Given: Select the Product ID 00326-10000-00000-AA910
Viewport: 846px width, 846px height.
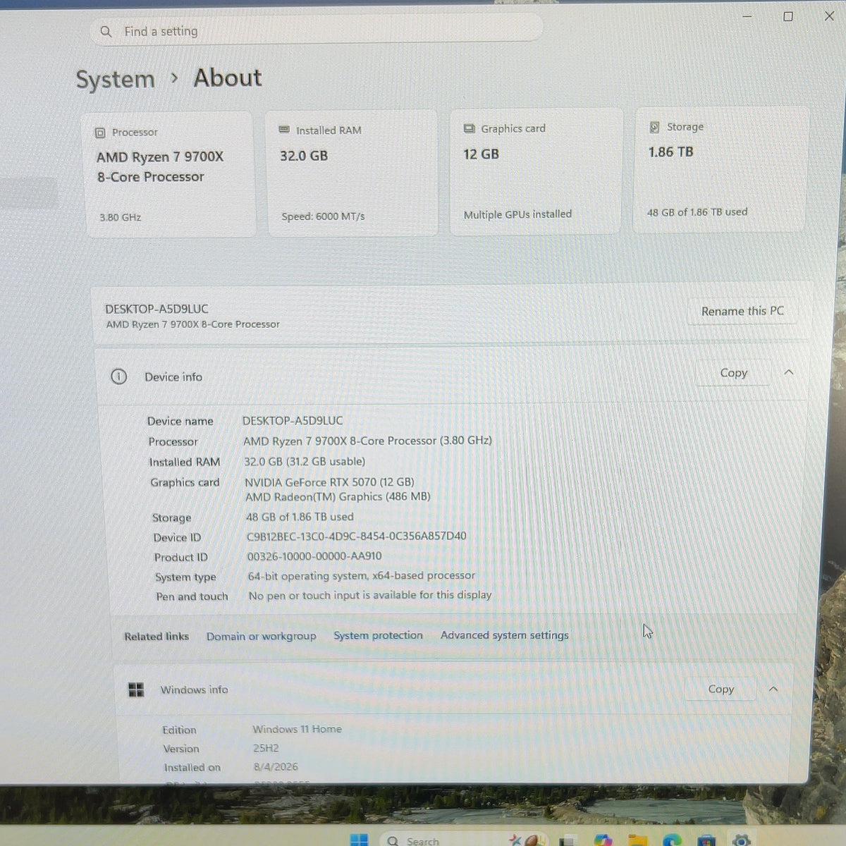Looking at the screenshot, I should coord(314,556).
